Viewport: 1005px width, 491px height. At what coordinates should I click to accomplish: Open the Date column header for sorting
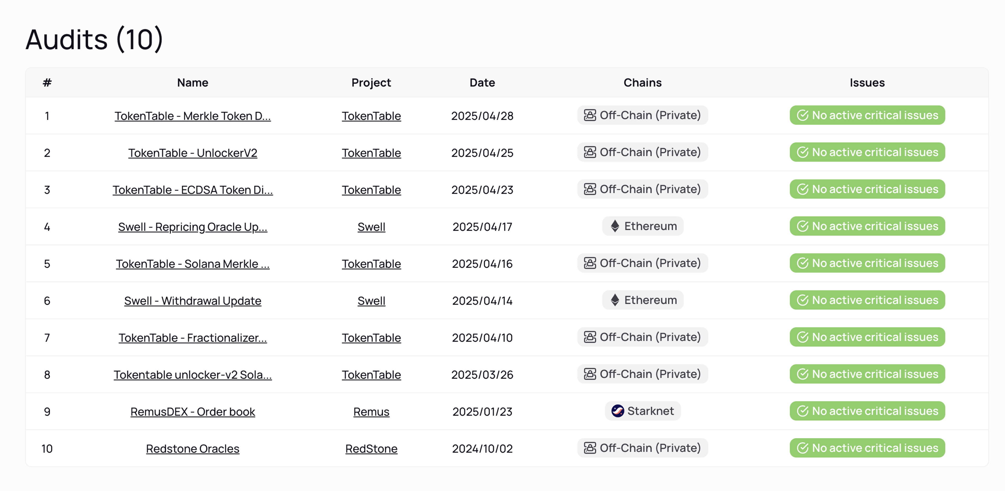pos(482,82)
